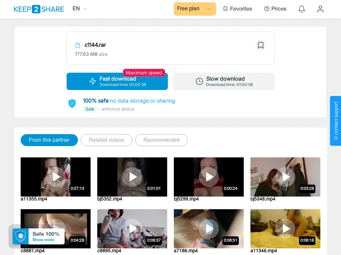Screen dimensions: 341x255
Task: Play the a7186.mp4 video
Action: (209, 229)
